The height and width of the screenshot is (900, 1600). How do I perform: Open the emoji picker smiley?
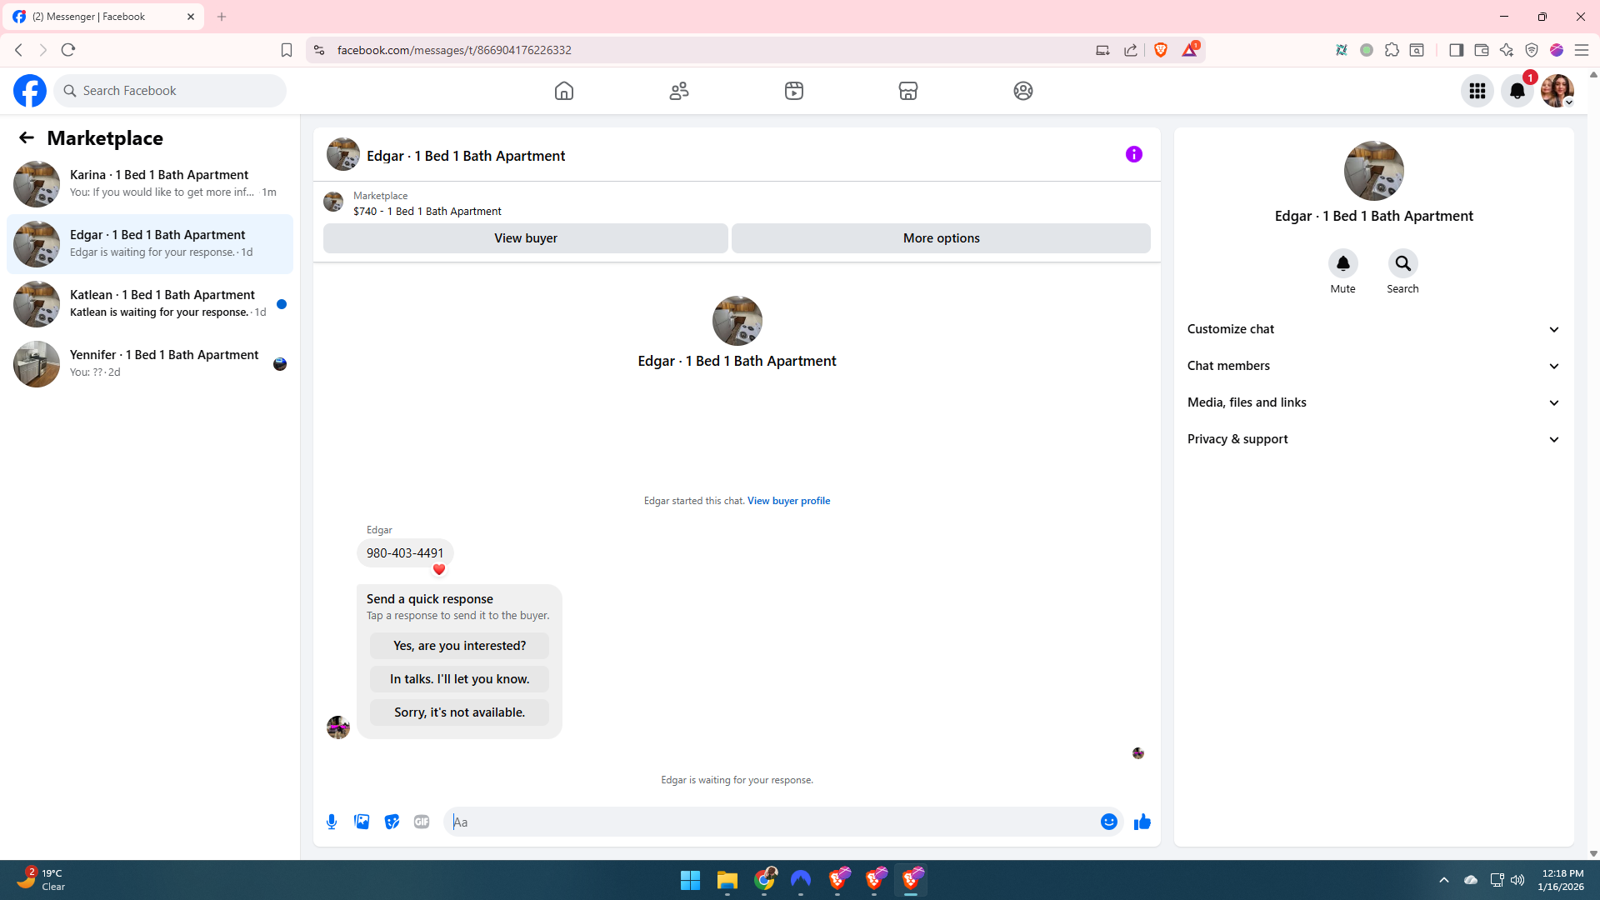tap(1108, 822)
